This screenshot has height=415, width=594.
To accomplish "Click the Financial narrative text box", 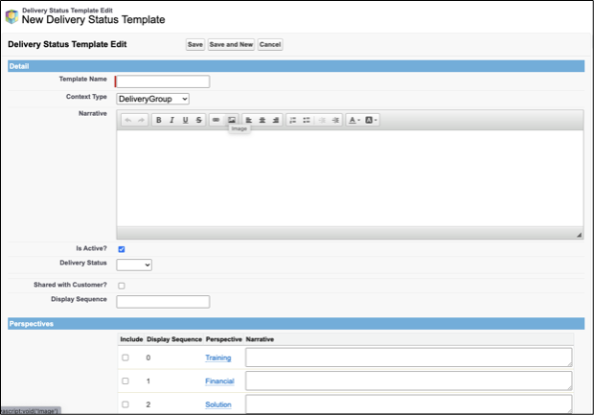I will pos(409,380).
